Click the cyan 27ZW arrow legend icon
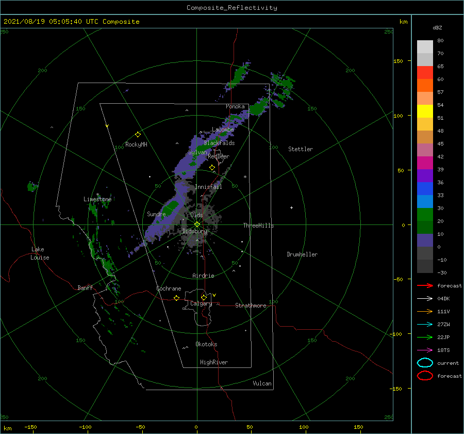Image resolution: width=464 pixels, height=434 pixels. (x=425, y=325)
